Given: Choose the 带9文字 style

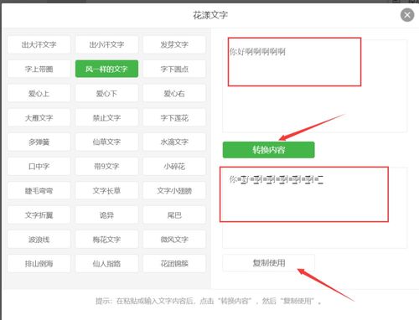Looking at the screenshot, I should point(106,166).
